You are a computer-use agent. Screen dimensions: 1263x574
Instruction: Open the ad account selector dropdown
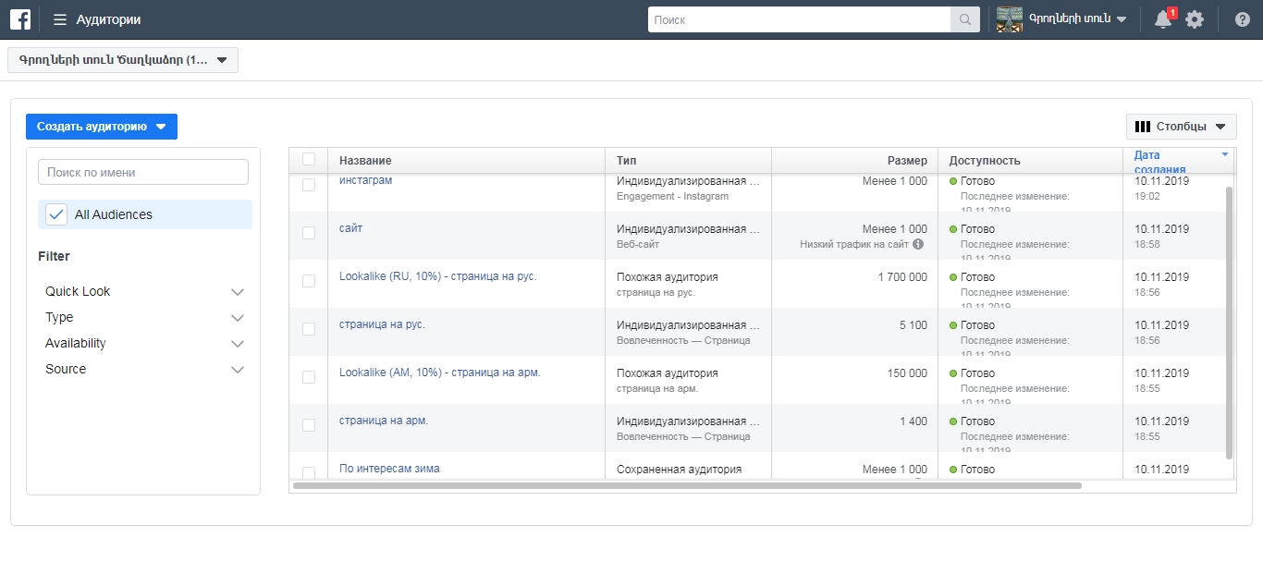123,60
